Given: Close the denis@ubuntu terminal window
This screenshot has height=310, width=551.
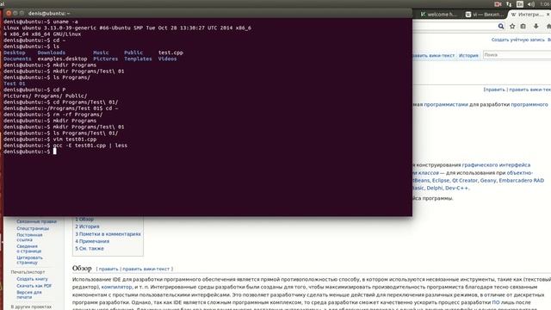Looking at the screenshot, I should coord(9,14).
